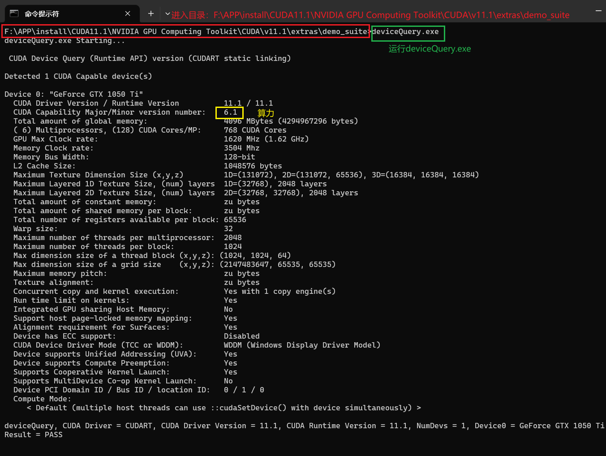Click 'CUDA Device Query (Runtime API)' header line

150,59
